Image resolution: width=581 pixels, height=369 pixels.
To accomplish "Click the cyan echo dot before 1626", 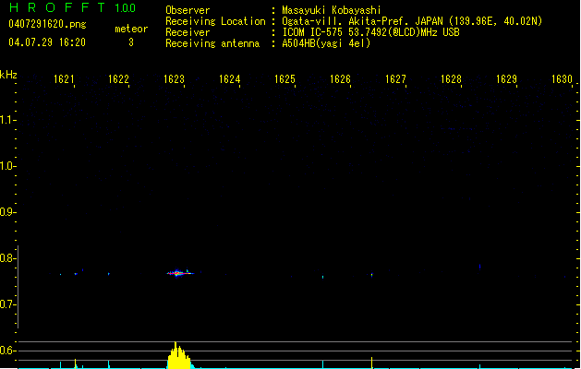I will click(x=322, y=277).
